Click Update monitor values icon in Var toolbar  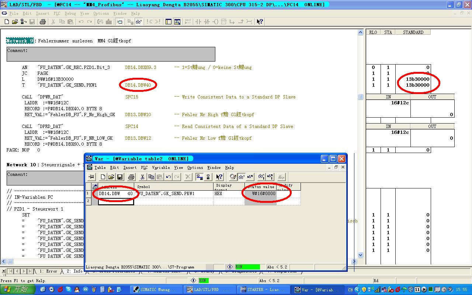(261, 177)
